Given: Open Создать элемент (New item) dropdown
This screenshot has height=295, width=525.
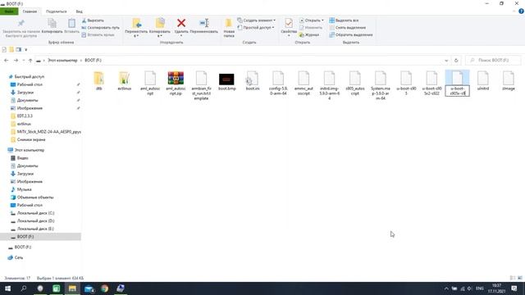Looking at the screenshot, I should [x=257, y=20].
